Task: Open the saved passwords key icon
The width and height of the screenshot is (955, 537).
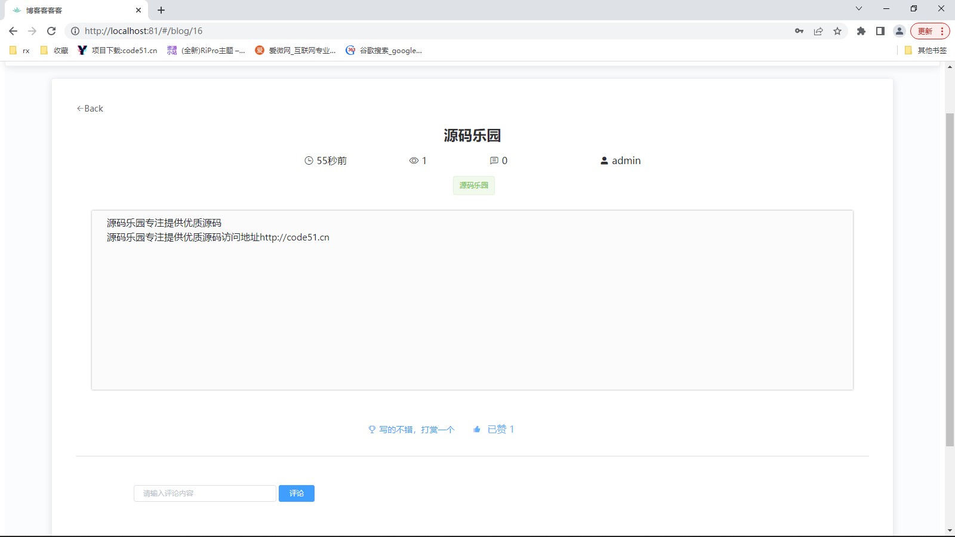Action: point(799,31)
